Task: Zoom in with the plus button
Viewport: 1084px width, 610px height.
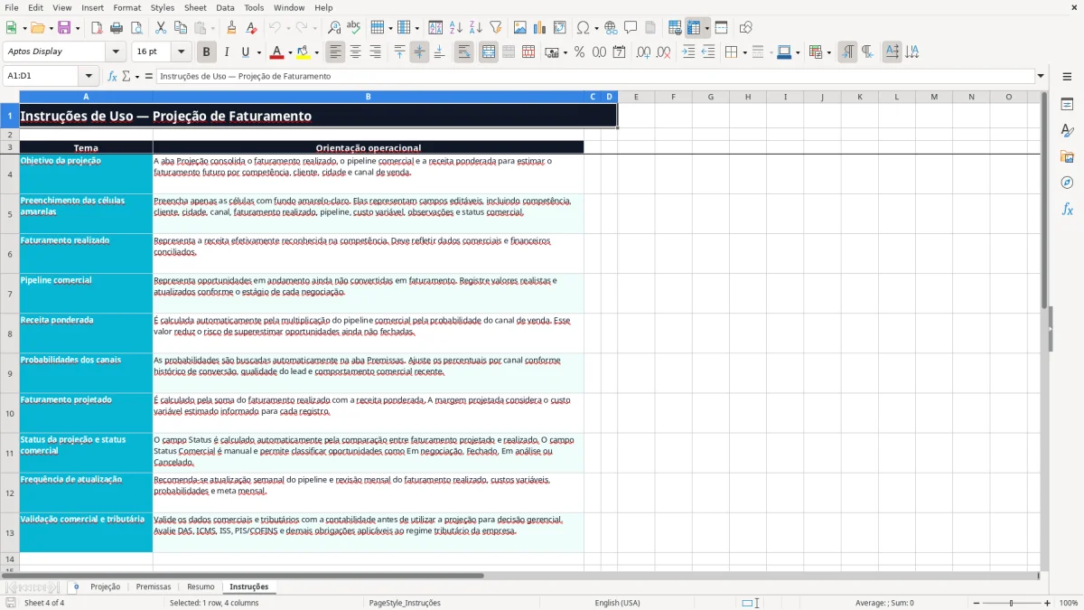Action: [1048, 603]
